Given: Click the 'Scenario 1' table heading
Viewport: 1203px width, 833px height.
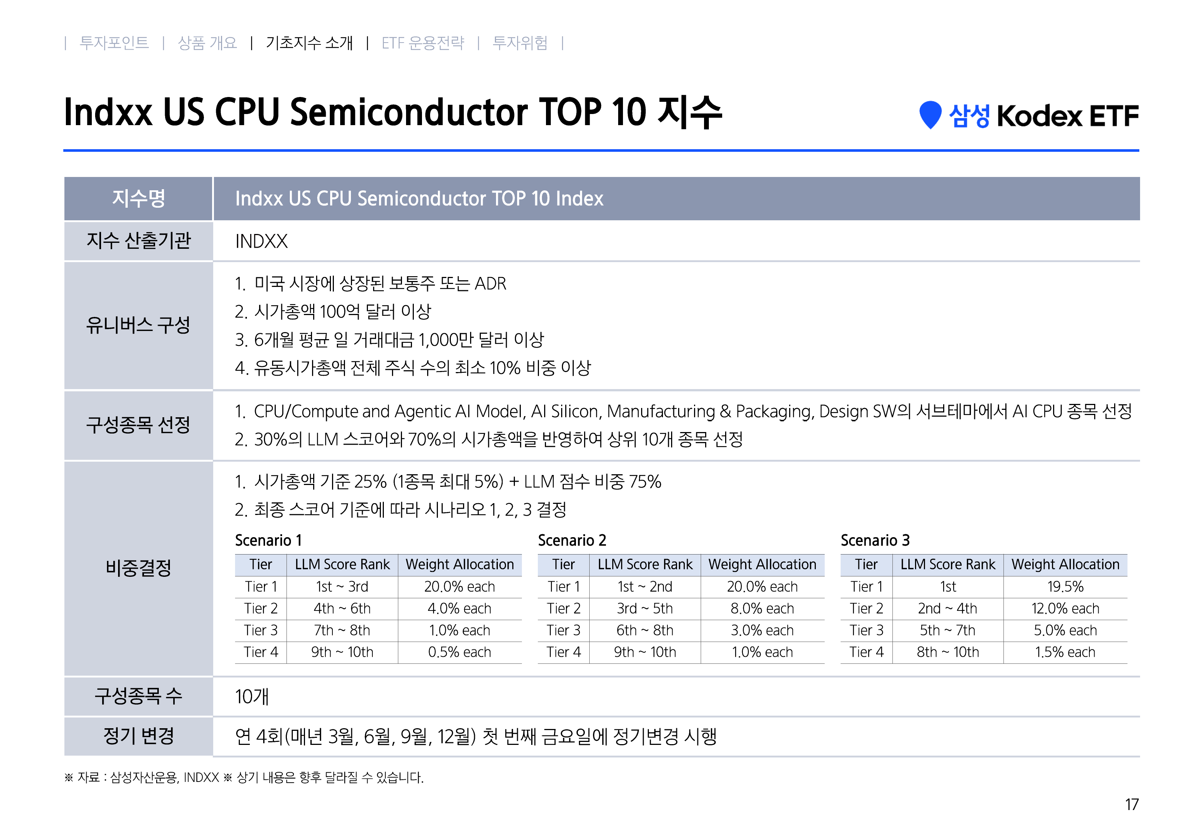Looking at the screenshot, I should [268, 540].
